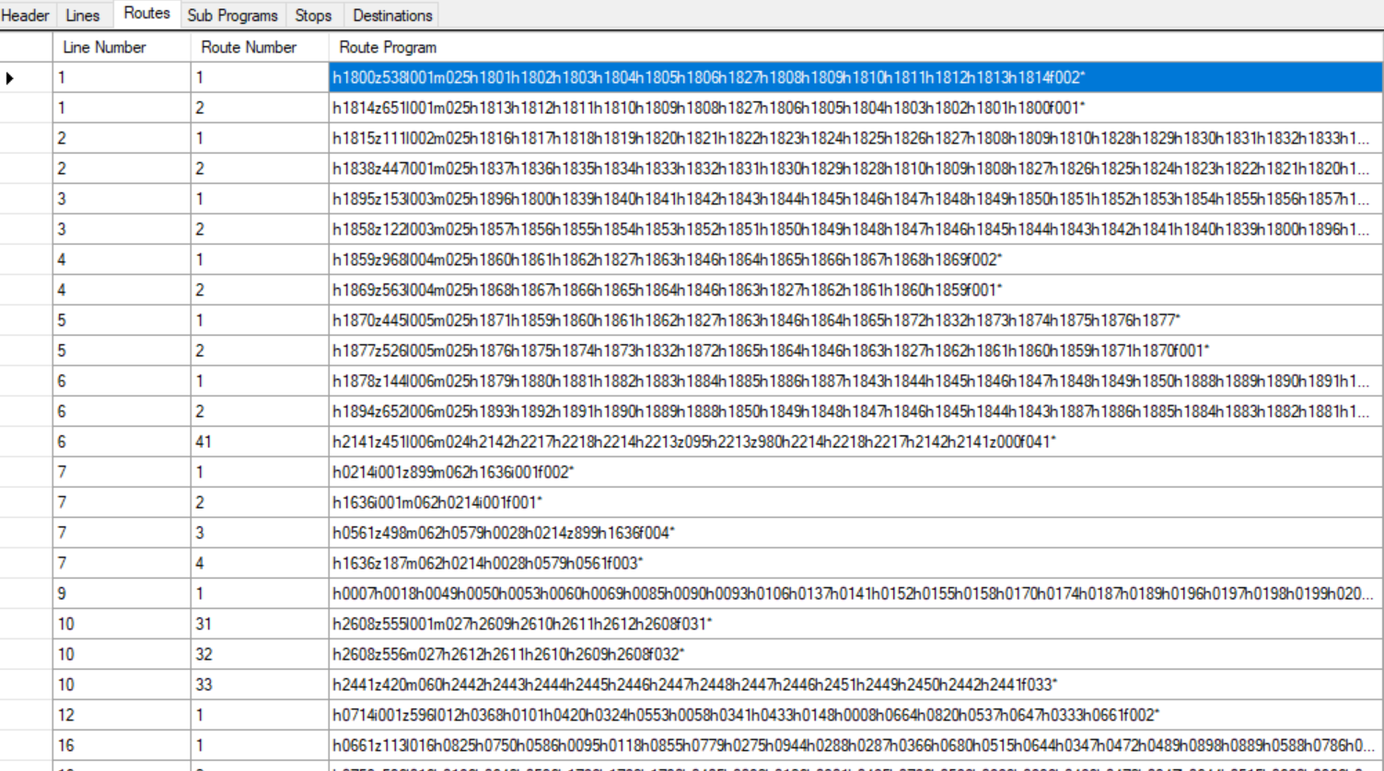1384x771 pixels.
Task: Click route program starting h2441z420
Action: click(x=856, y=685)
